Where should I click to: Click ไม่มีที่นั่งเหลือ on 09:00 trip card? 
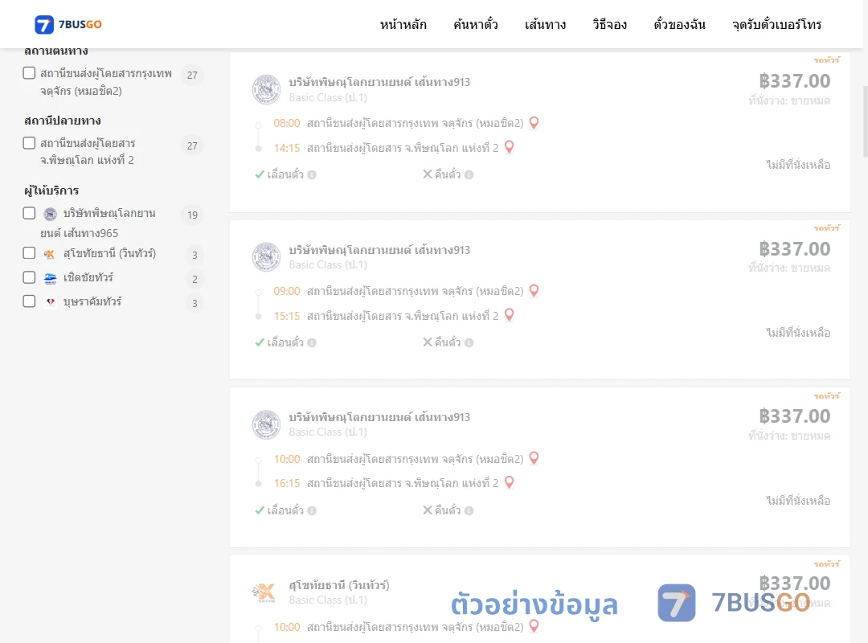point(798,332)
